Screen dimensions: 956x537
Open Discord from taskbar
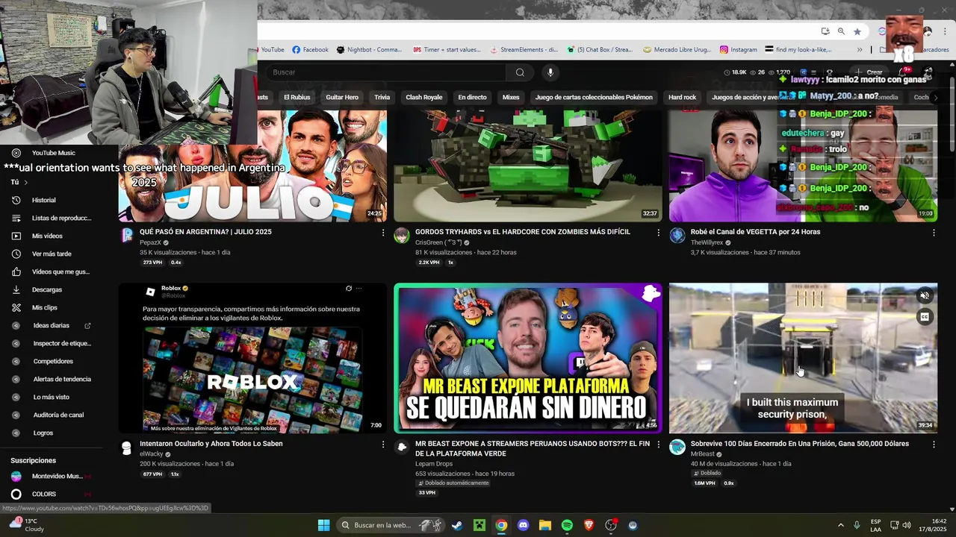pyautogui.click(x=523, y=525)
